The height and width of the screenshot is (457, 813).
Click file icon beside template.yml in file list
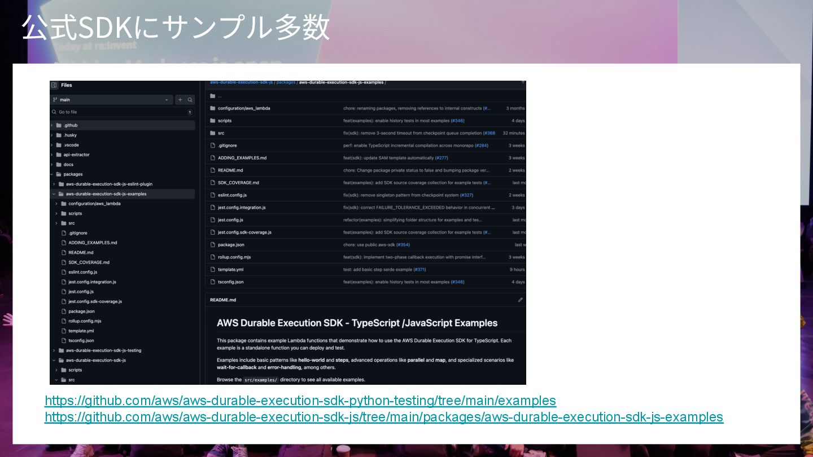pyautogui.click(x=213, y=270)
